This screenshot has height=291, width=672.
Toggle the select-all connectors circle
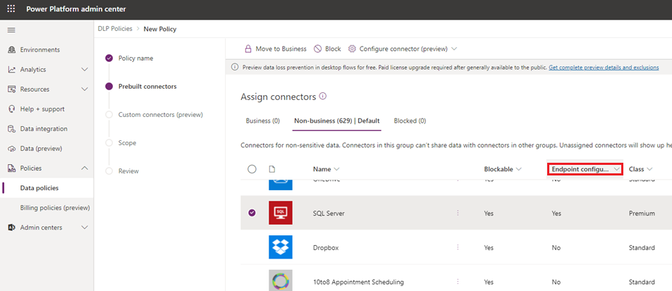point(252,169)
